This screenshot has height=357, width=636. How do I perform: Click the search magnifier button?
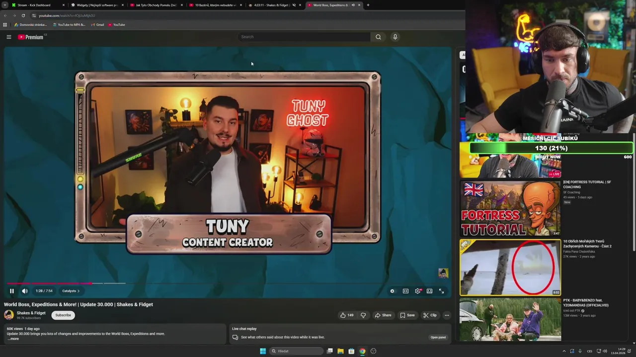tap(378, 37)
